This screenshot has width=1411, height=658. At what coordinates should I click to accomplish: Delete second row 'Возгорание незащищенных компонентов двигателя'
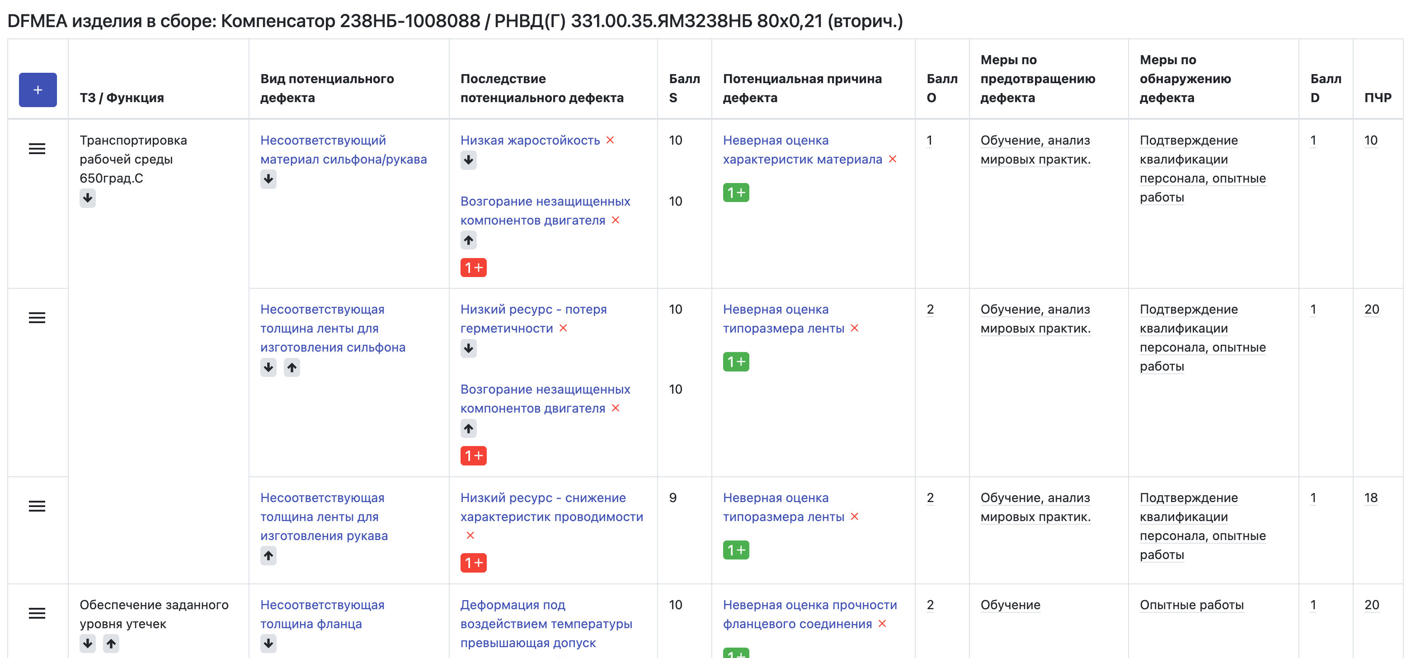pyautogui.click(x=616, y=408)
